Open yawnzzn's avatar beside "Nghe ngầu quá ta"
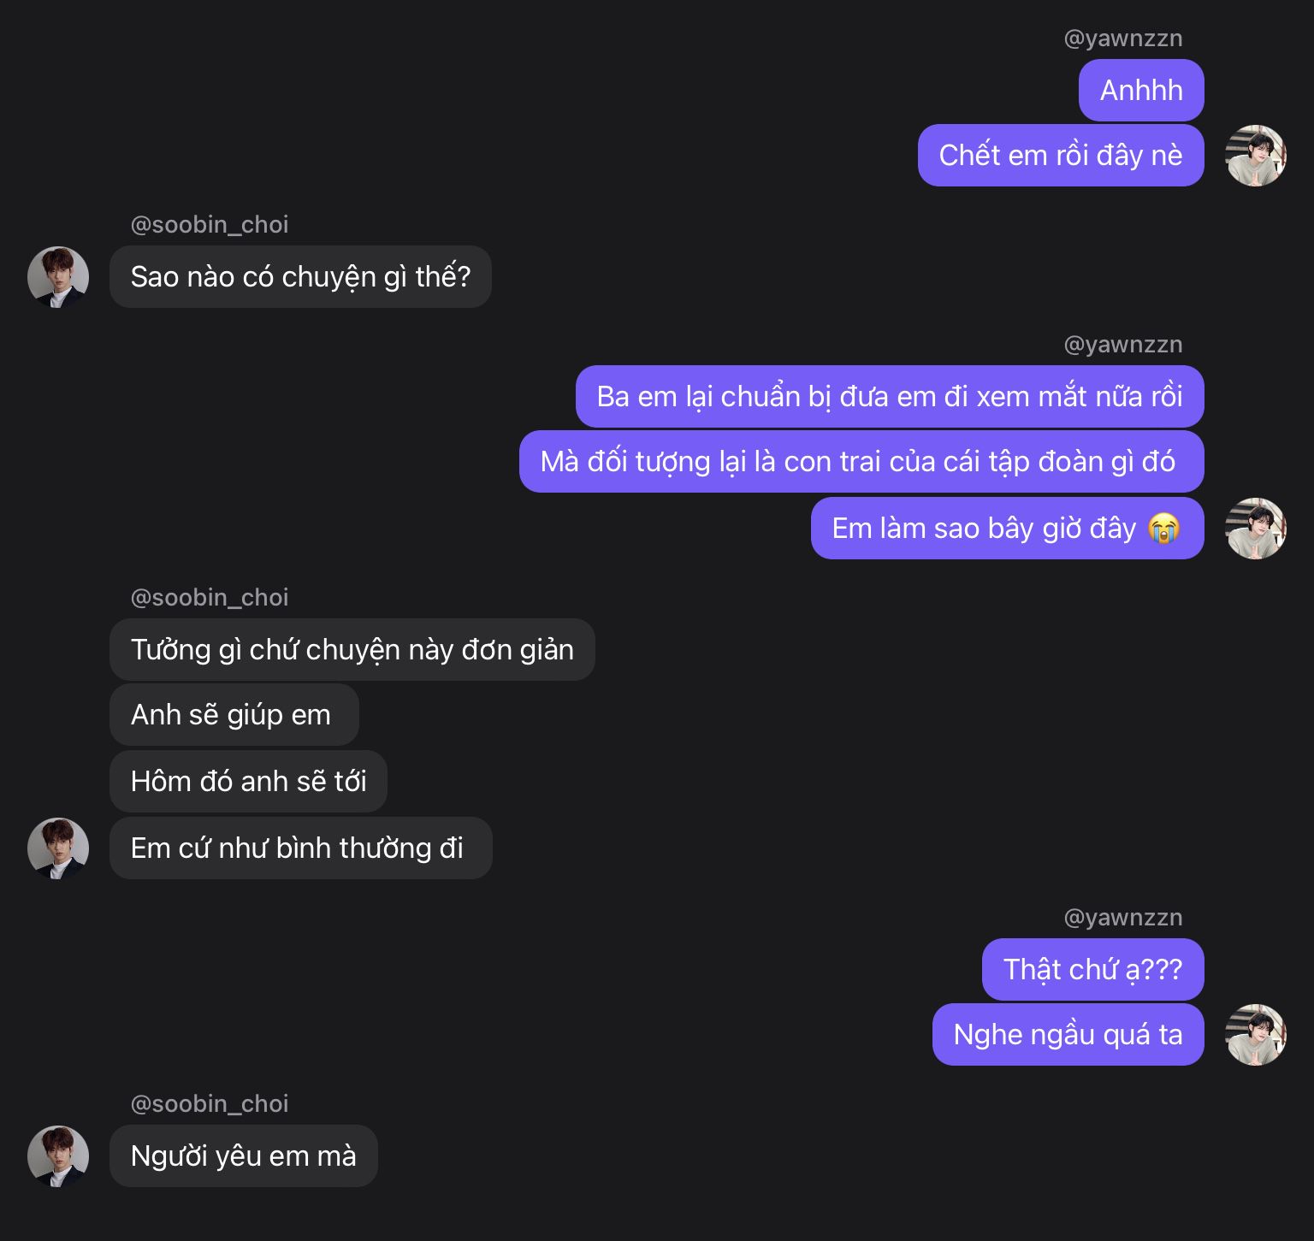The width and height of the screenshot is (1314, 1241). click(x=1256, y=1035)
